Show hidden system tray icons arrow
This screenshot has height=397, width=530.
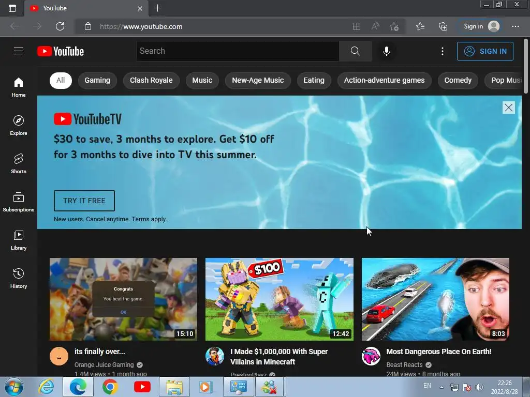[x=441, y=387]
